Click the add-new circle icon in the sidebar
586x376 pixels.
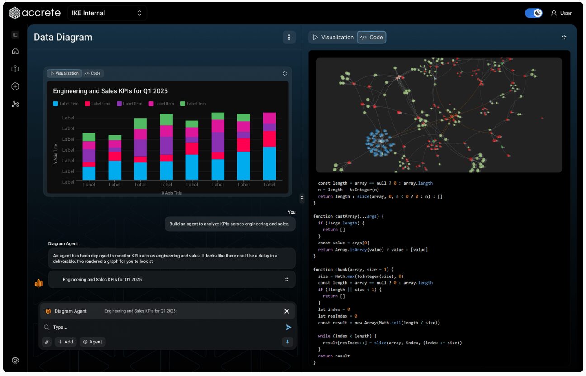(15, 86)
